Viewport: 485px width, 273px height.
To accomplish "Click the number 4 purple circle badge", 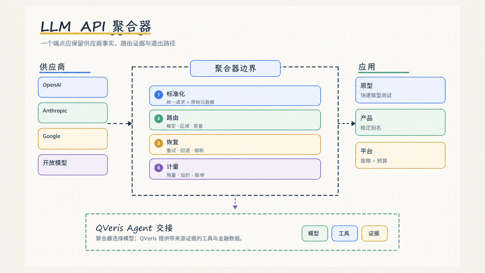I will pos(159,168).
